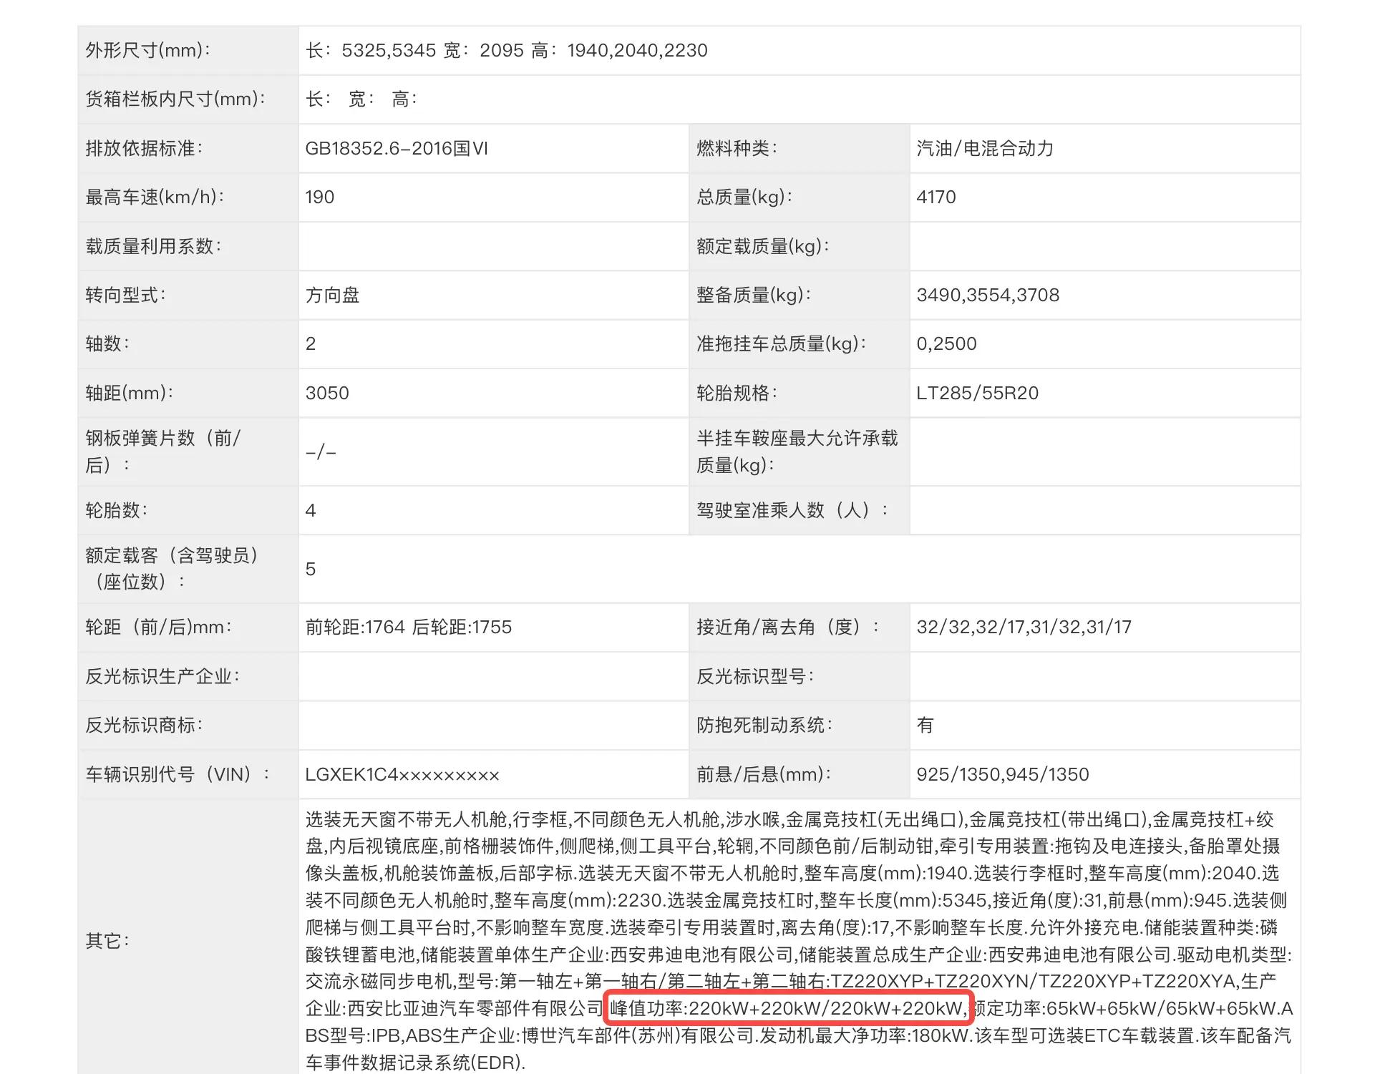Select curb weight 3490,3554,3708

point(988,295)
